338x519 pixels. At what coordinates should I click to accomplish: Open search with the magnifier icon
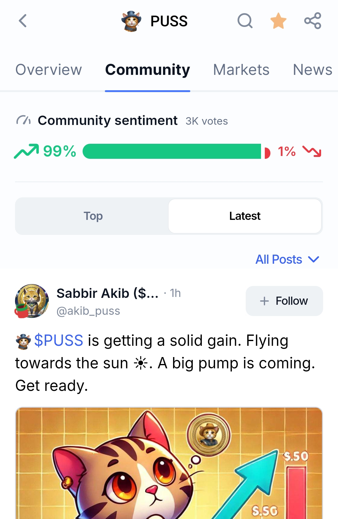click(x=245, y=21)
